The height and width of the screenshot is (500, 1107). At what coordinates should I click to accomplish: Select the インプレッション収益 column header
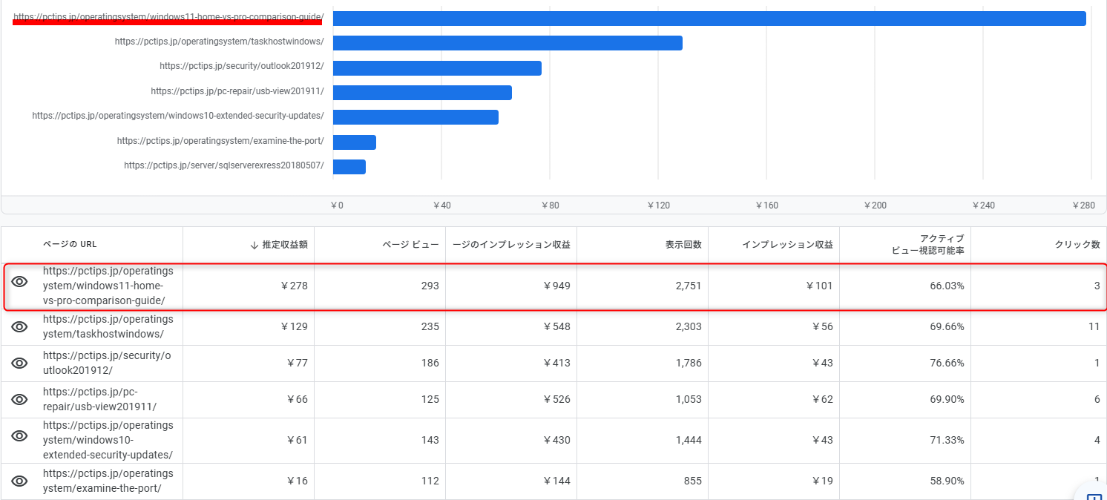tap(787, 245)
